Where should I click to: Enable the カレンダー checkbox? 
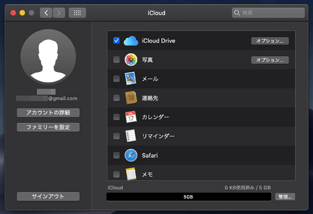coord(116,117)
